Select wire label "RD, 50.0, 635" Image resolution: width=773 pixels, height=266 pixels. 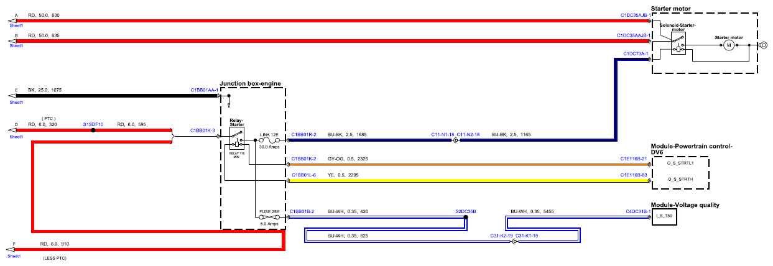coord(44,35)
